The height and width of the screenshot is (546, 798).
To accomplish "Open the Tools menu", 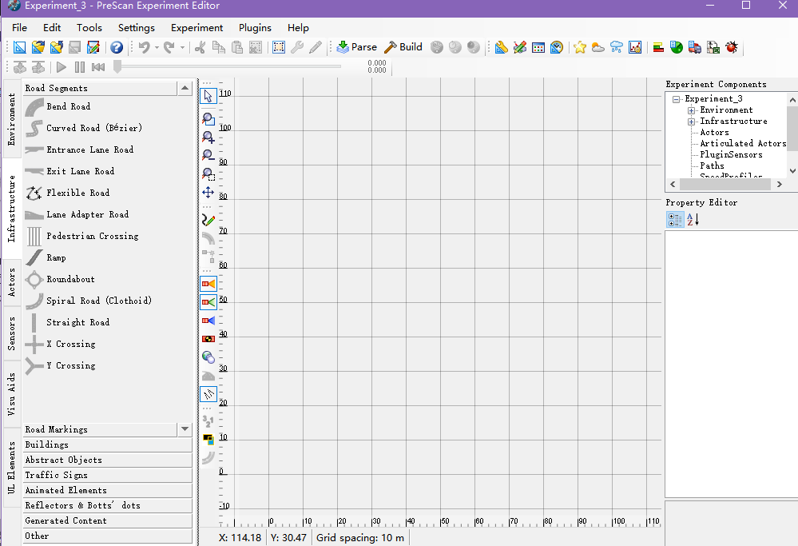I will pyautogui.click(x=89, y=27).
